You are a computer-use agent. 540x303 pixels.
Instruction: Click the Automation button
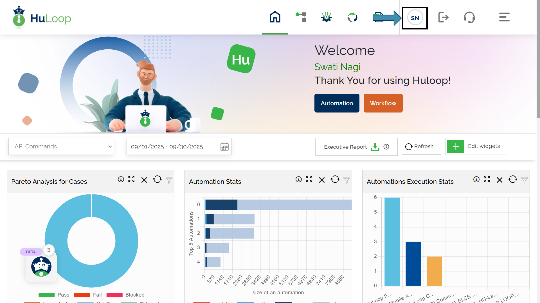(337, 103)
